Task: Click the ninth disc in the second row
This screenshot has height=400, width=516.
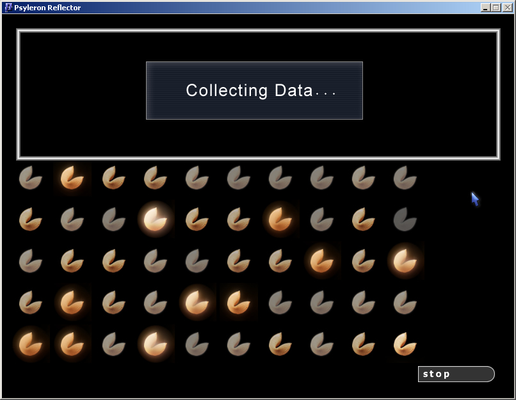Action: coord(364,220)
